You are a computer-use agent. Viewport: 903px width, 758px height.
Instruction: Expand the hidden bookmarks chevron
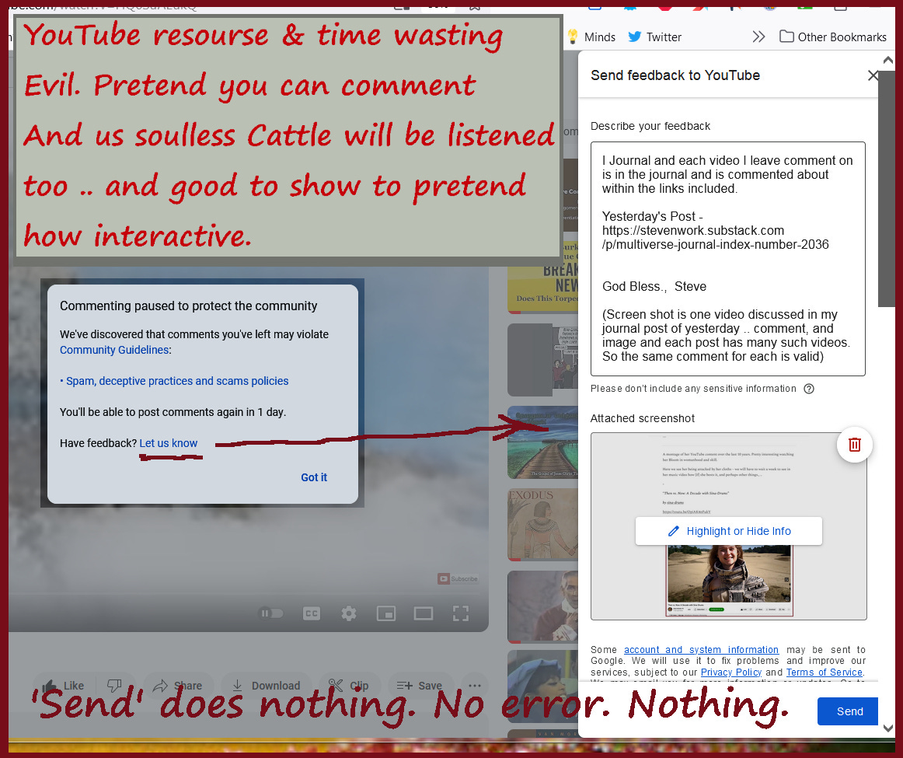point(758,37)
